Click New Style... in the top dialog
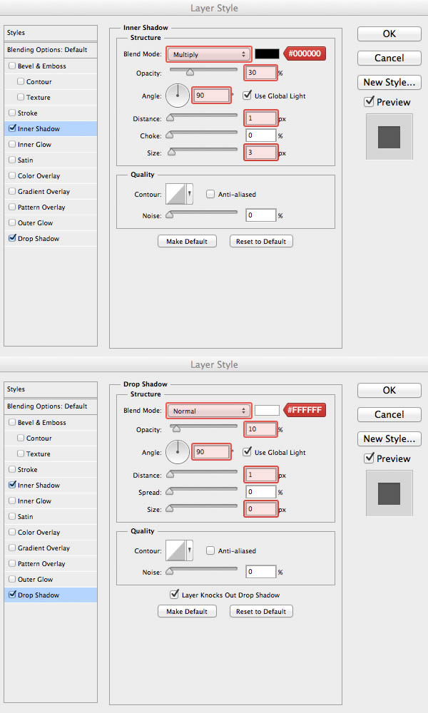The image size is (428, 713). point(389,82)
